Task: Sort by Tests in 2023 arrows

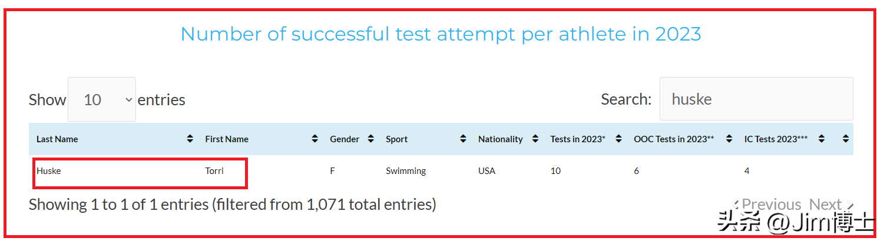Action: tap(618, 139)
